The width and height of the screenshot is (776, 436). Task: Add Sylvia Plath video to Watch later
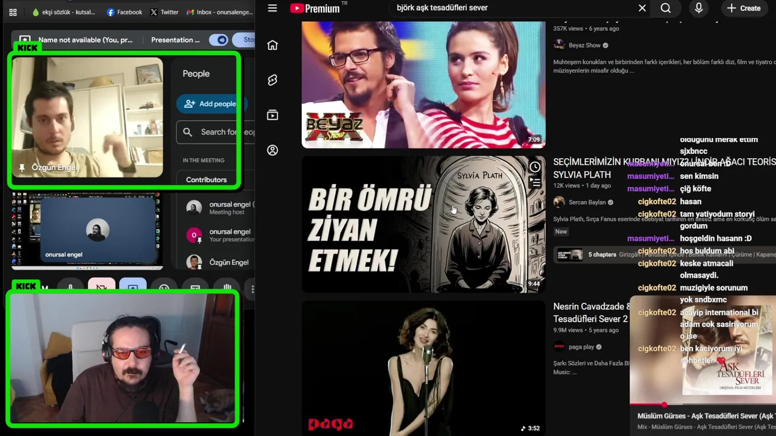535,167
